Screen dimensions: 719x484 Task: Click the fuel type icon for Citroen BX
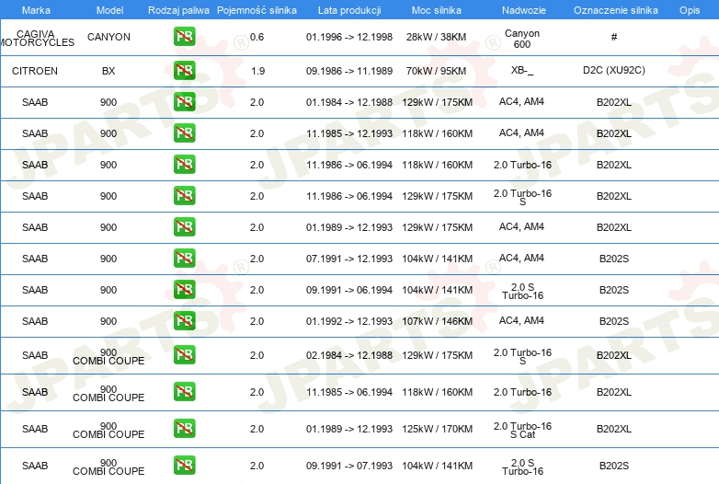tap(184, 71)
